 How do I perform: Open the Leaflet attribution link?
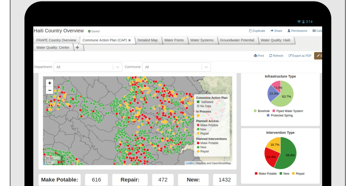[190, 163]
